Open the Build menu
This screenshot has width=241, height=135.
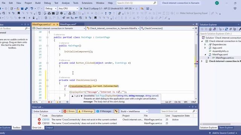click(38, 3)
